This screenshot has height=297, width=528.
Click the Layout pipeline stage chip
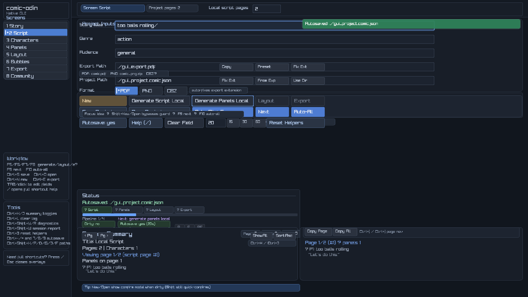point(159,210)
